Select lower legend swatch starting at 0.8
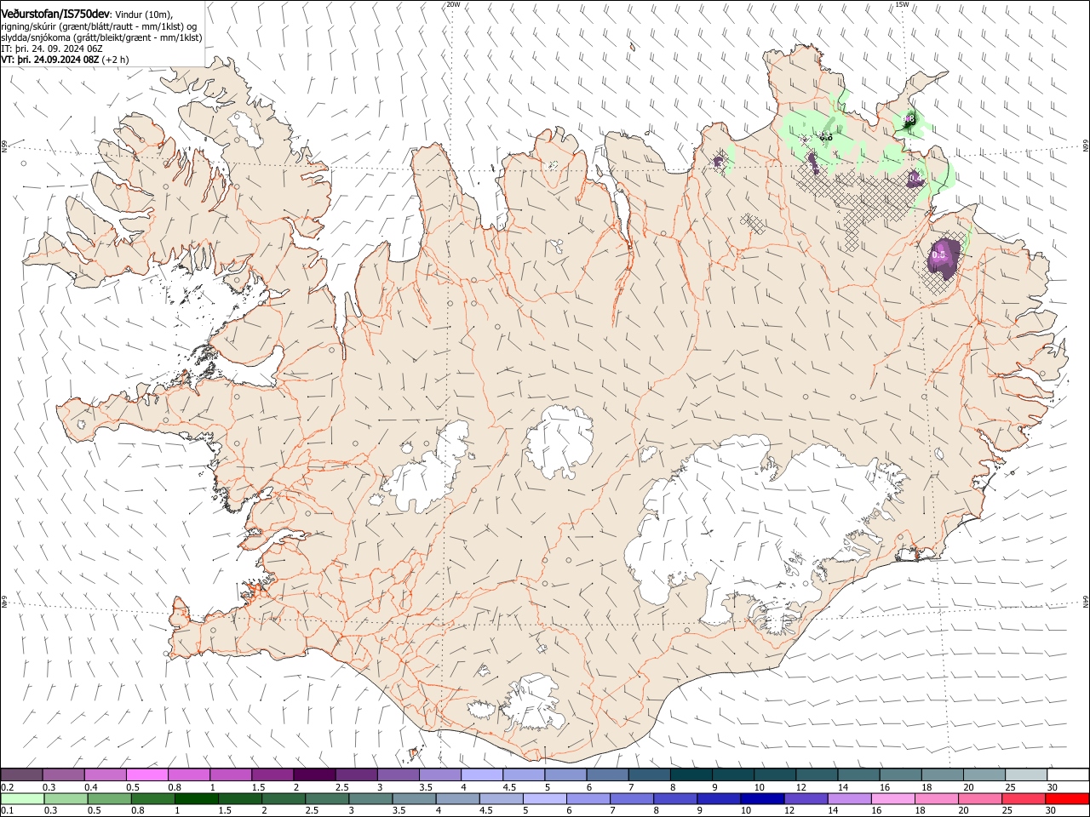Image resolution: width=1090 pixels, height=817 pixels. coord(152,798)
